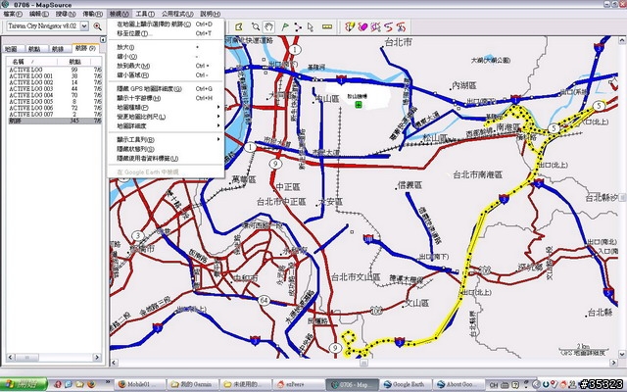Image resolution: width=627 pixels, height=392 pixels.
Task: Click the green airport marker on the map
Action: pyautogui.click(x=359, y=105)
